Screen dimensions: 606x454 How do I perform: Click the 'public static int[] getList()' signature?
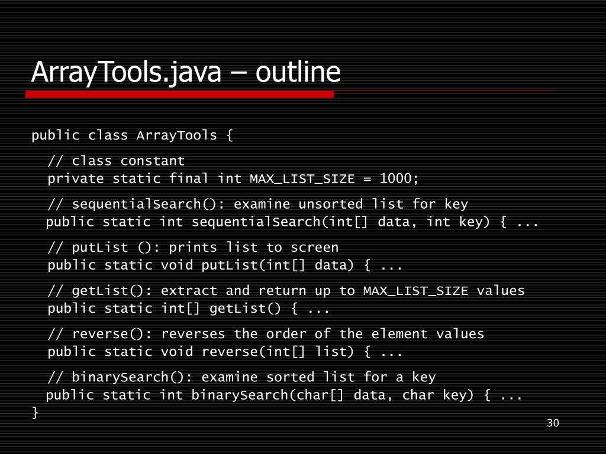pos(189,309)
